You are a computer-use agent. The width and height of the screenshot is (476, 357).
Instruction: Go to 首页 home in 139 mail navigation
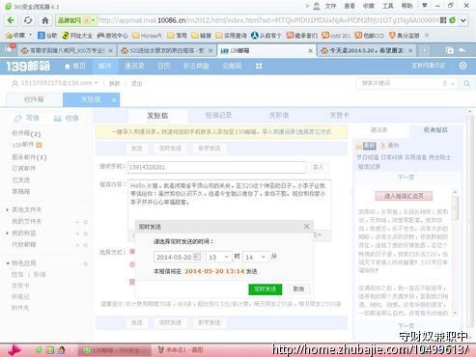[75, 67]
